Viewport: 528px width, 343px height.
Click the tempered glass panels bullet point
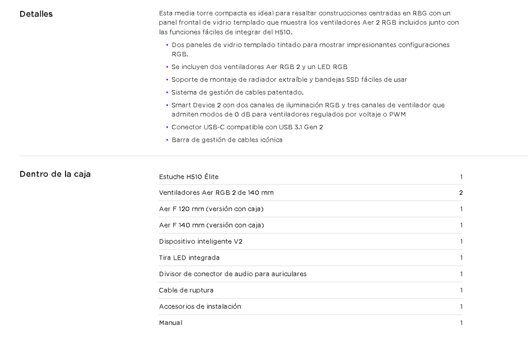(x=310, y=49)
